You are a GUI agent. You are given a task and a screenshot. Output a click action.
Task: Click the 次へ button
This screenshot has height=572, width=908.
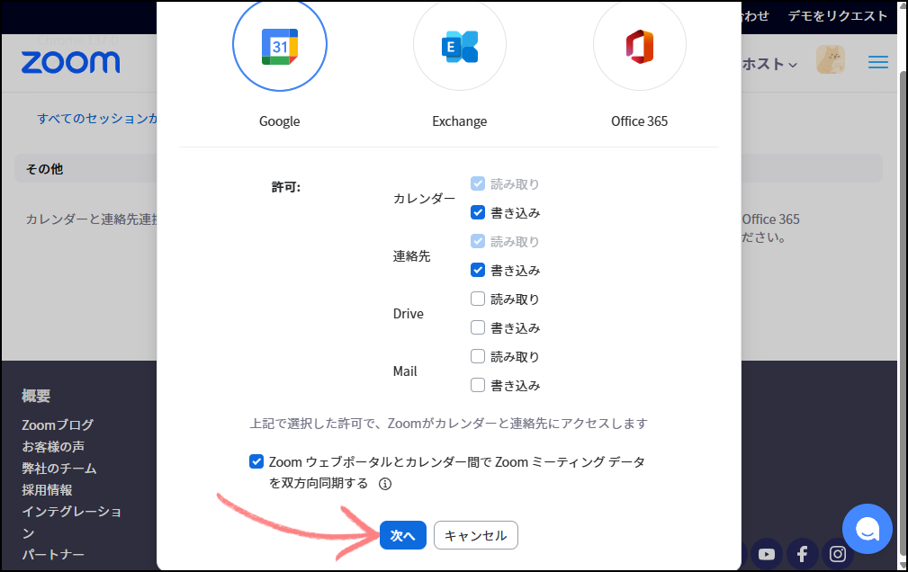[403, 535]
